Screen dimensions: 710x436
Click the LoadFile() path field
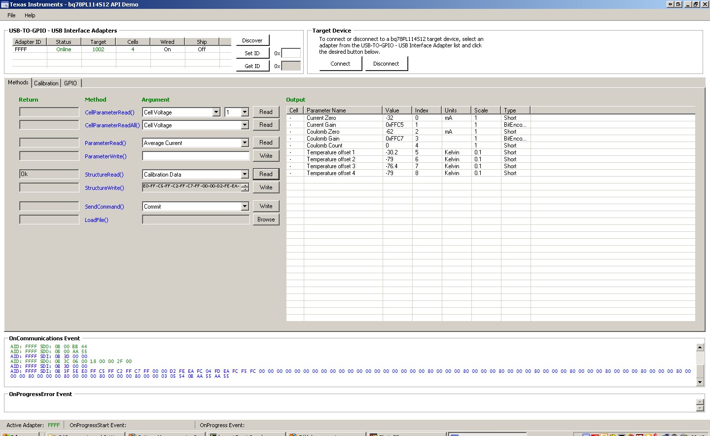point(196,219)
